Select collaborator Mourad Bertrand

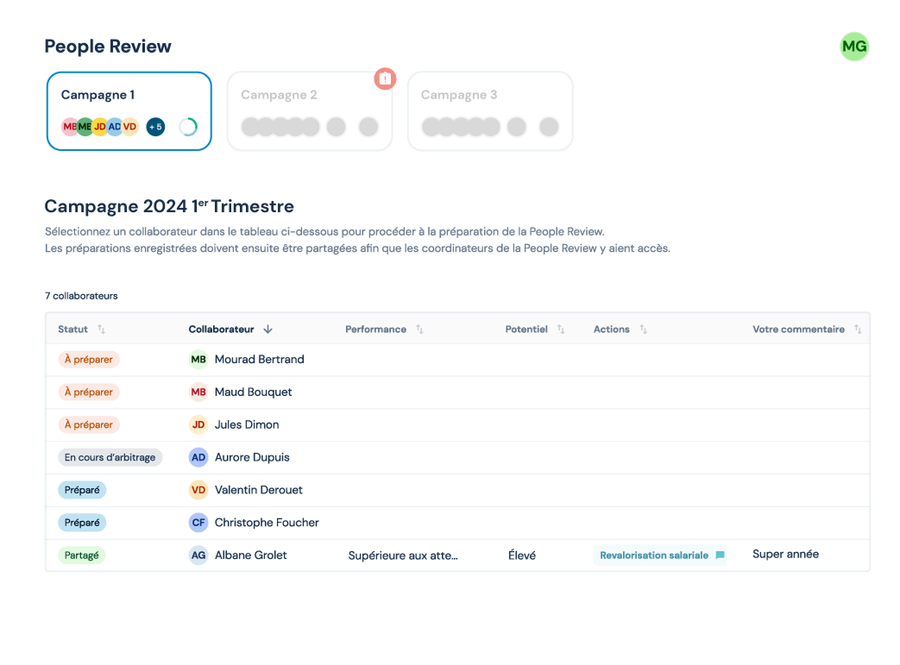tap(260, 360)
